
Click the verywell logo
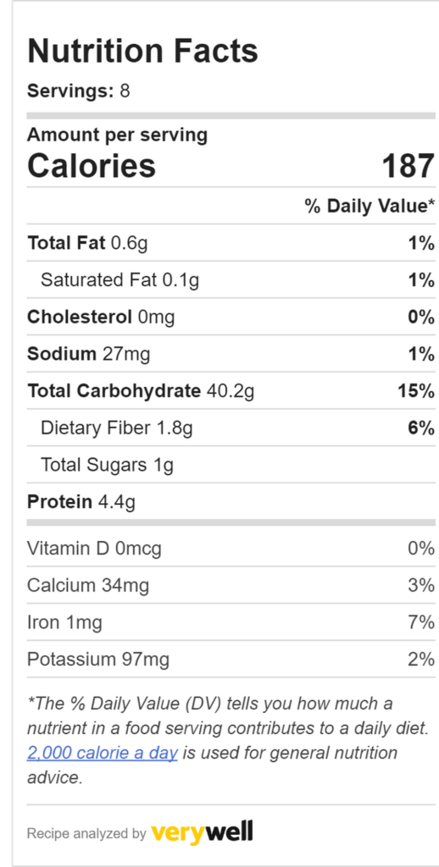202,831
